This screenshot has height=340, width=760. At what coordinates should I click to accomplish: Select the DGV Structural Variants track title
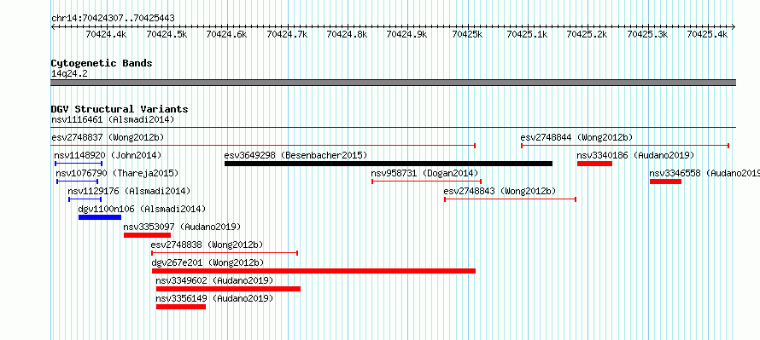[120, 109]
